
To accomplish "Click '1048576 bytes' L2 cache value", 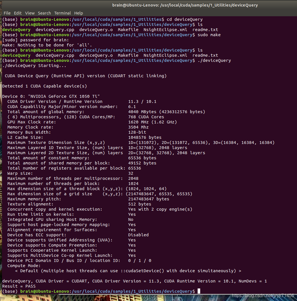I will 145,137.
